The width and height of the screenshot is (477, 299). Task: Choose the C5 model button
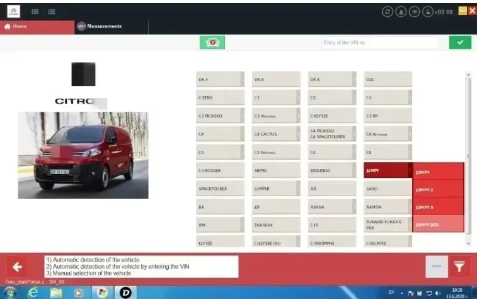220,152
